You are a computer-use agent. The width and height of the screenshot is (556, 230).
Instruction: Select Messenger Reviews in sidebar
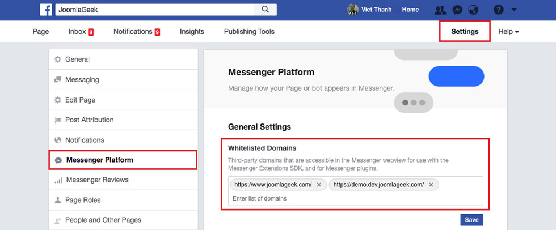click(x=124, y=180)
